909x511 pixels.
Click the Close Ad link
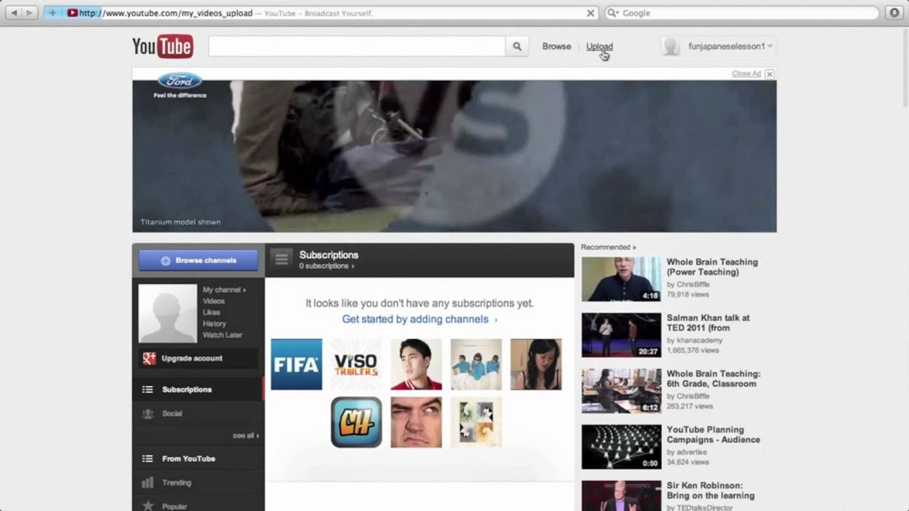tap(746, 74)
